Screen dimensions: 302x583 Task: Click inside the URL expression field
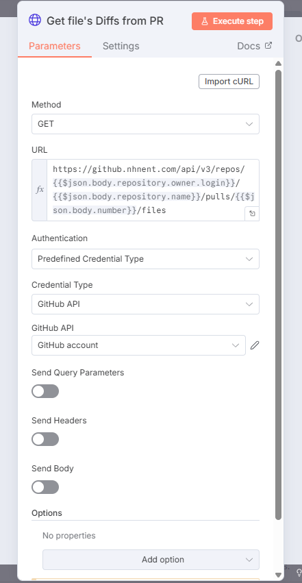pos(153,190)
